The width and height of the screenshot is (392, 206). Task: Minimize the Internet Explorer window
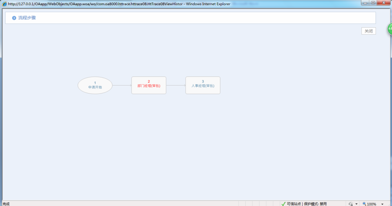click(x=366, y=3)
